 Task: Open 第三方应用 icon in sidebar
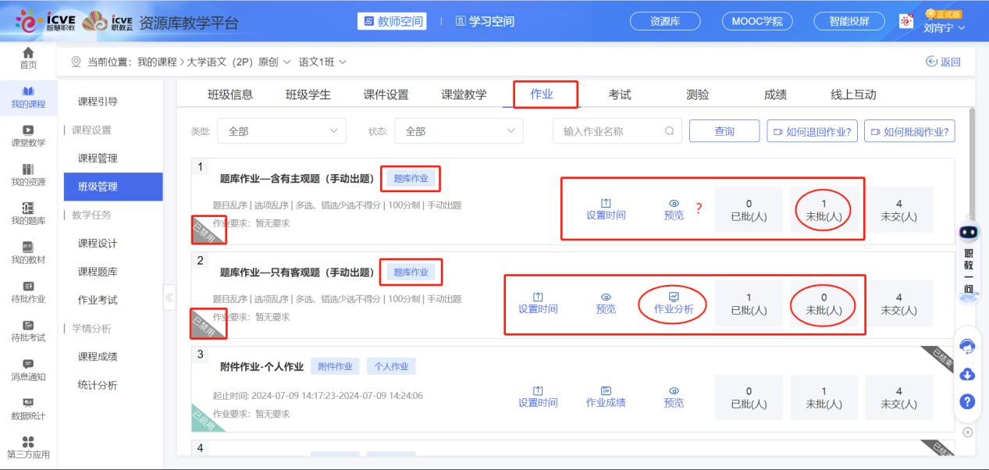[x=28, y=442]
